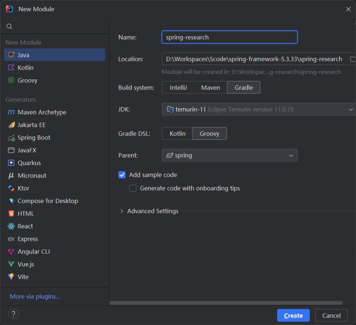Image resolution: width=356 pixels, height=325 pixels.
Task: Click the Quarkus icon
Action: pos(11,163)
